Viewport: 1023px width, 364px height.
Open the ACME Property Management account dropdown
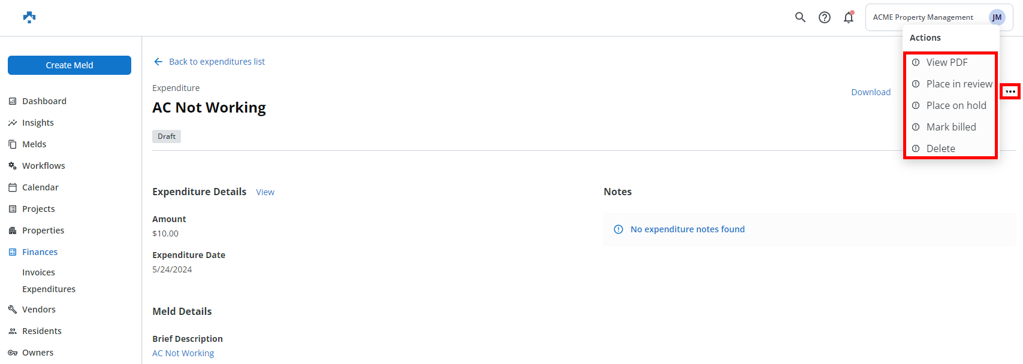pyautogui.click(x=922, y=17)
